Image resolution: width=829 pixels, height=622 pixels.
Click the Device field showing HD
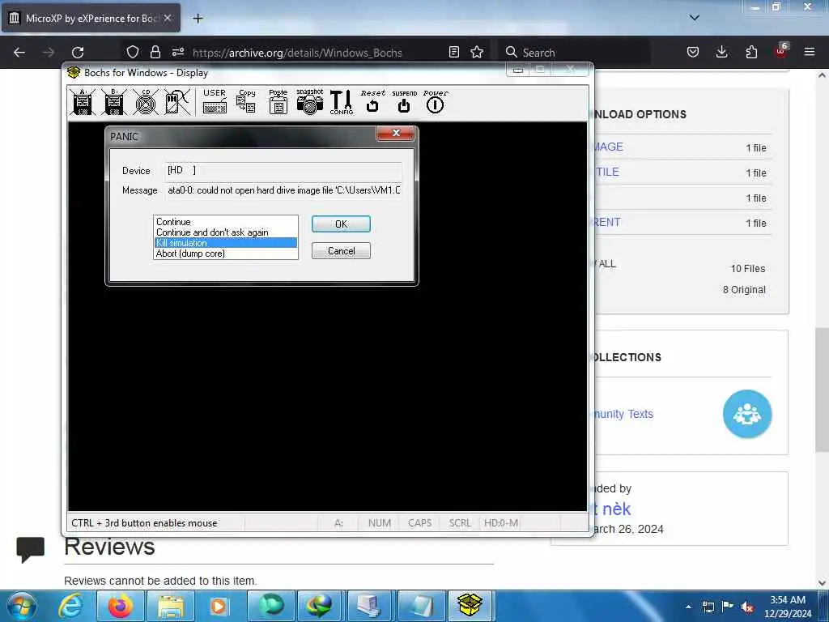(x=283, y=170)
